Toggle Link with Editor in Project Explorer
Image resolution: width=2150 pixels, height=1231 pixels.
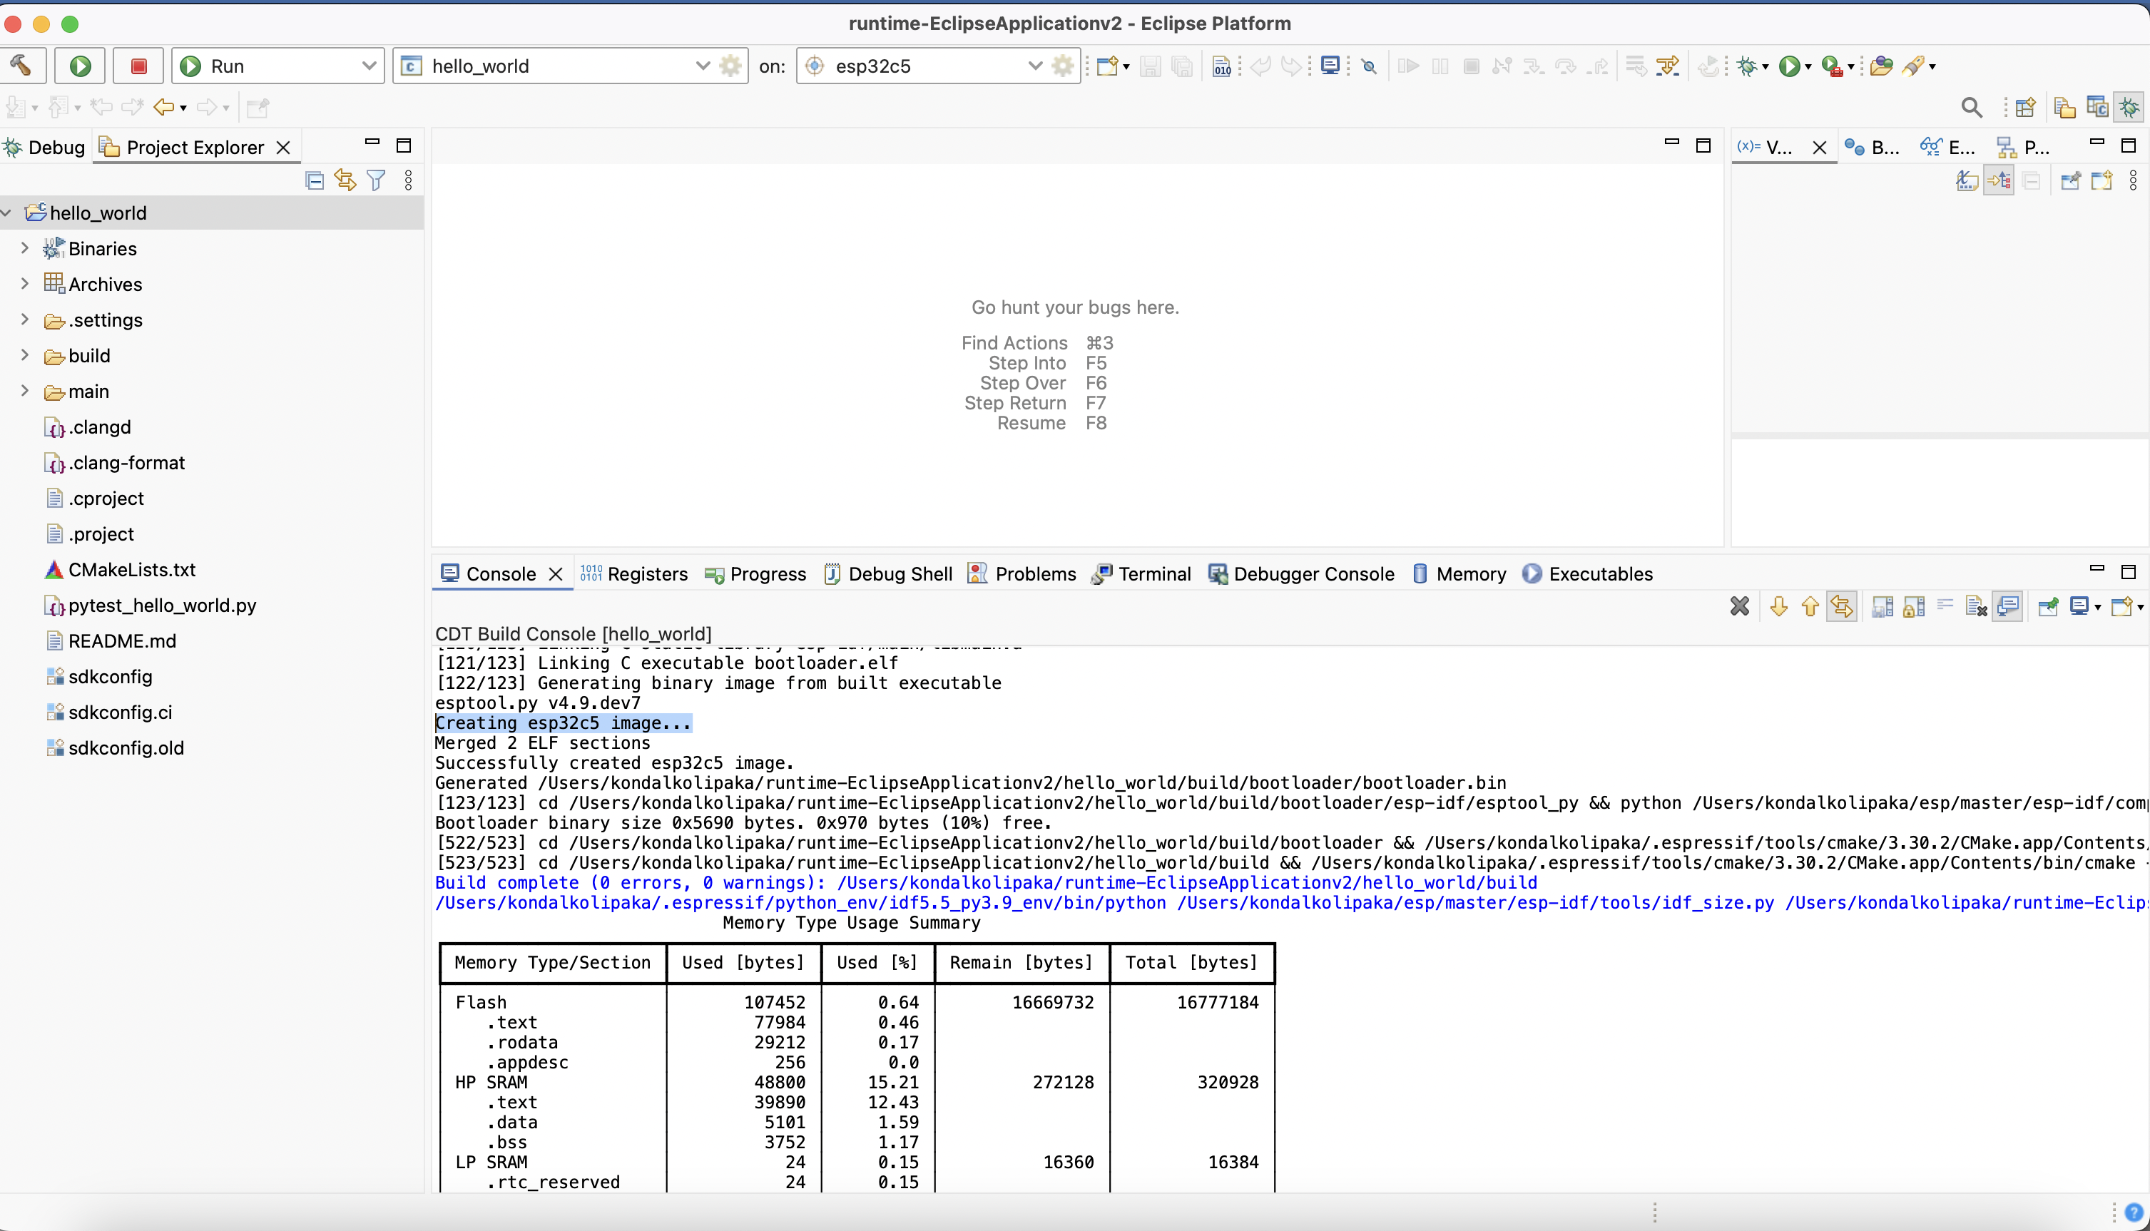345,180
